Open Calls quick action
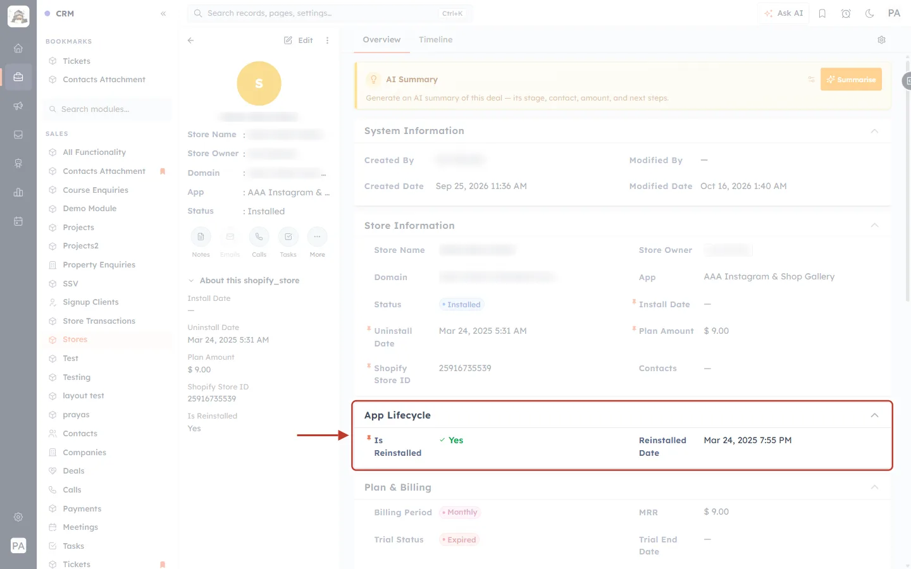The image size is (911, 569). click(259, 237)
